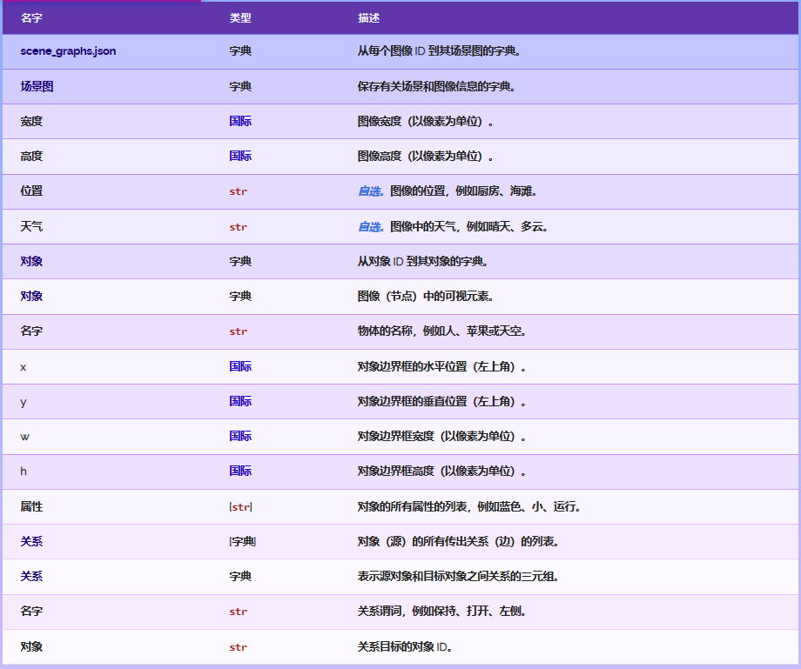This screenshot has width=801, height=669.
Task: Click the 名字 column header
Action: point(31,18)
